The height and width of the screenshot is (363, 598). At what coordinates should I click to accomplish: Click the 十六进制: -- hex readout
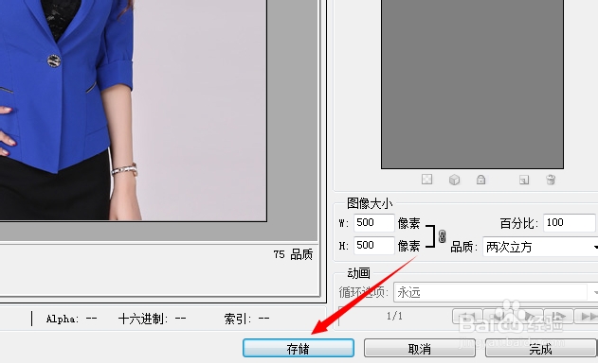click(x=153, y=319)
